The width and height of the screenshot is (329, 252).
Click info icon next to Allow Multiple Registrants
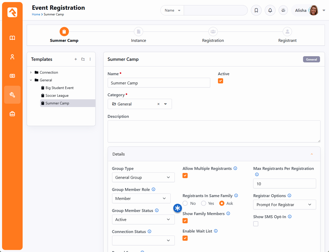point(235,168)
